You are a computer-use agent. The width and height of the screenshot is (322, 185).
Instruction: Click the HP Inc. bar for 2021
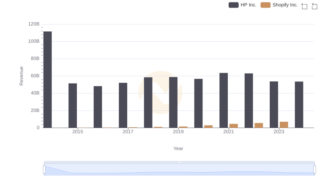[x=224, y=100]
